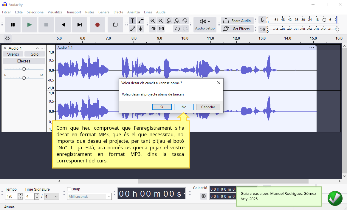The height and width of the screenshot is (210, 347).
Task: Select the Draw pencil tool
Action: point(132,29)
